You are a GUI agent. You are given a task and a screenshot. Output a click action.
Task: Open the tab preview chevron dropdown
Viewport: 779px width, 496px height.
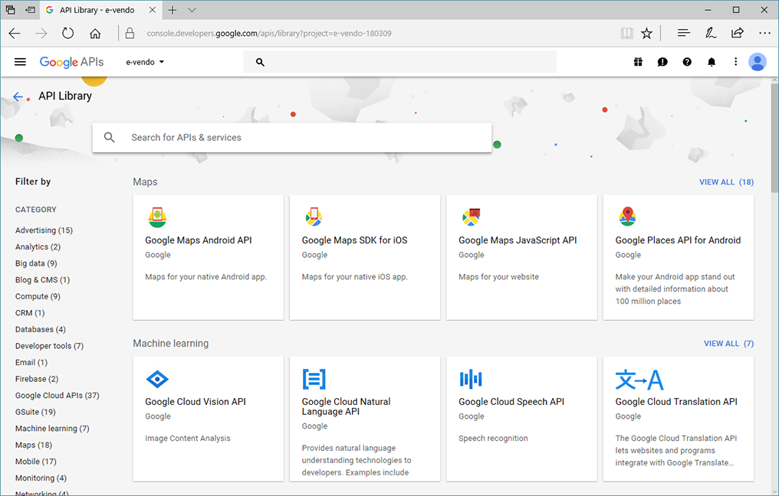click(192, 10)
